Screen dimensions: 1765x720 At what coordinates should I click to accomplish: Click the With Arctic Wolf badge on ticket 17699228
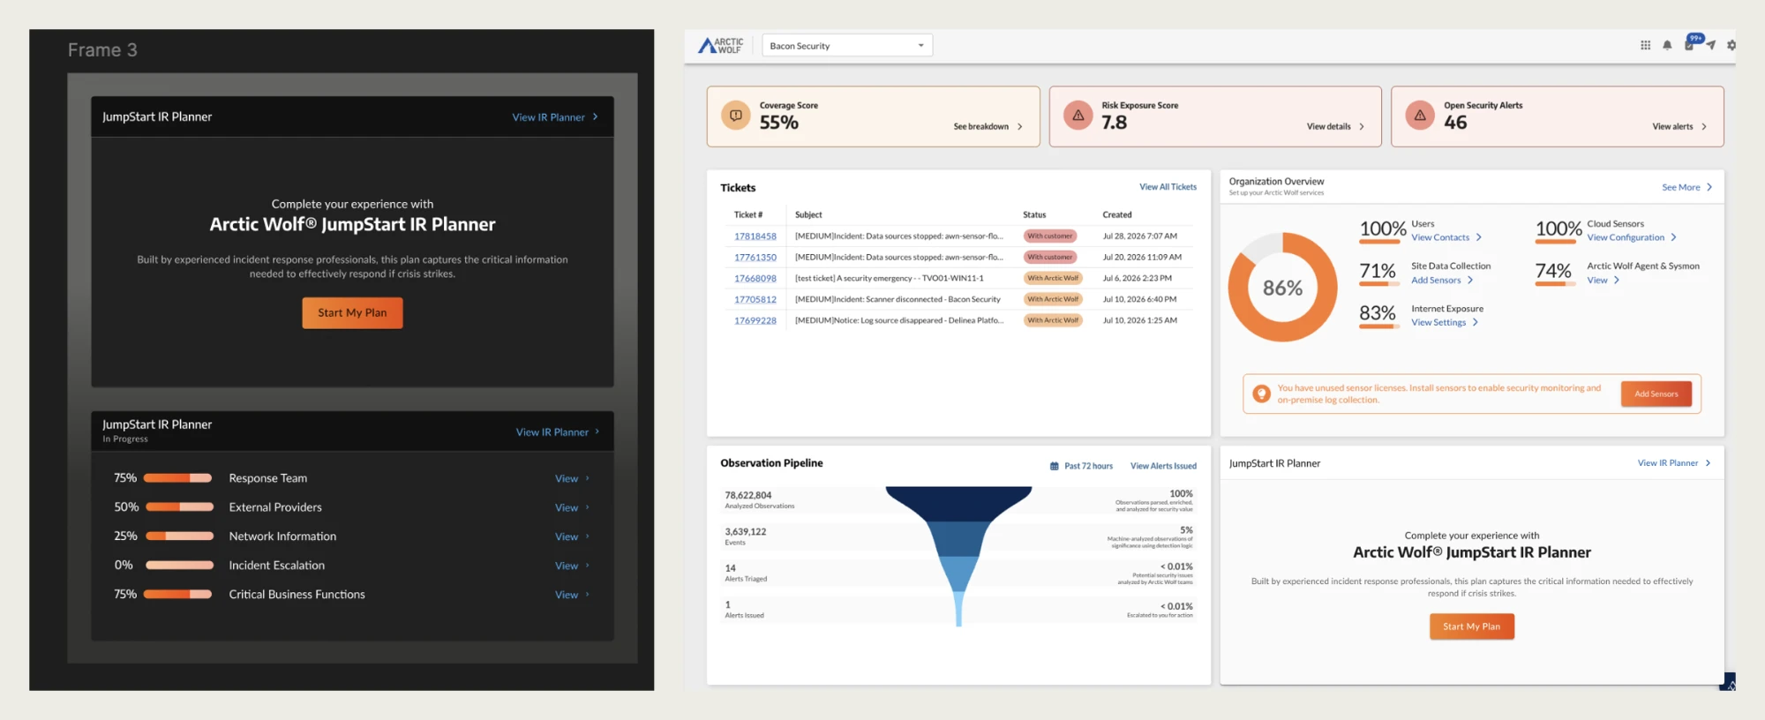(x=1053, y=320)
